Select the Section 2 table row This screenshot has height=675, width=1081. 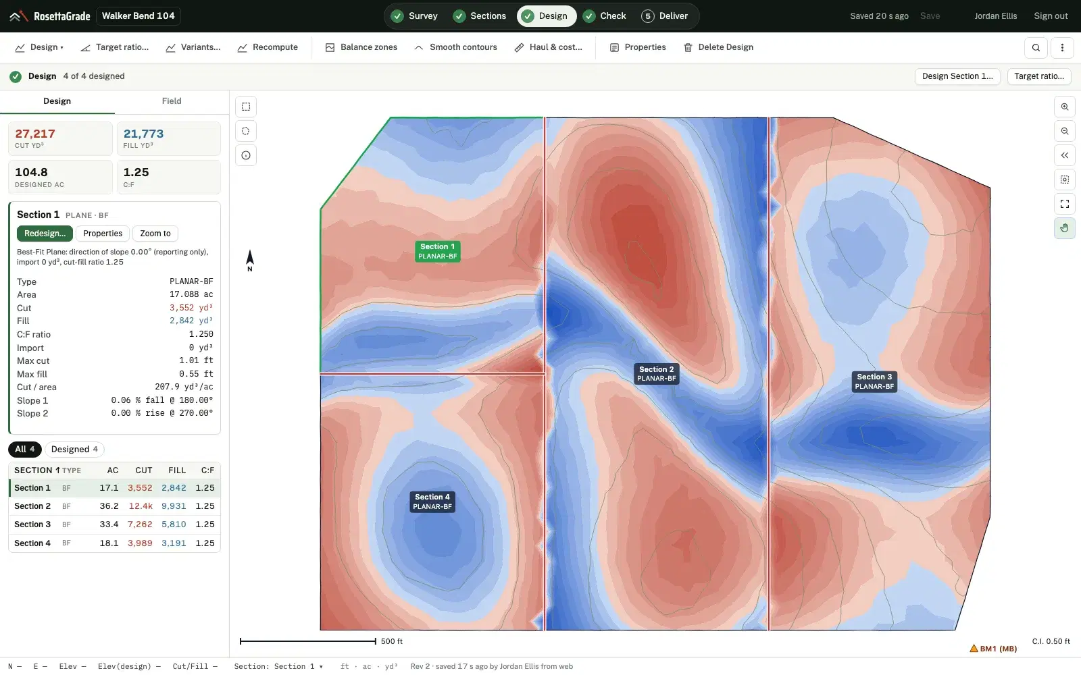click(114, 506)
